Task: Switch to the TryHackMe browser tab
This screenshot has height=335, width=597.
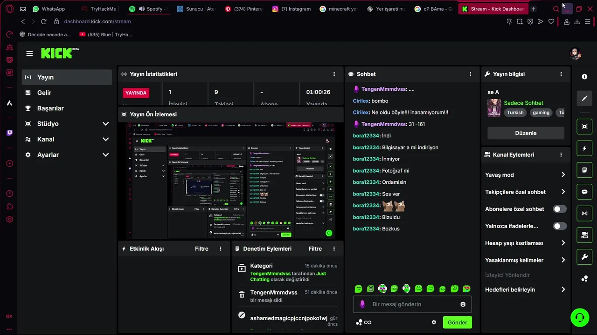Action: 99,9
